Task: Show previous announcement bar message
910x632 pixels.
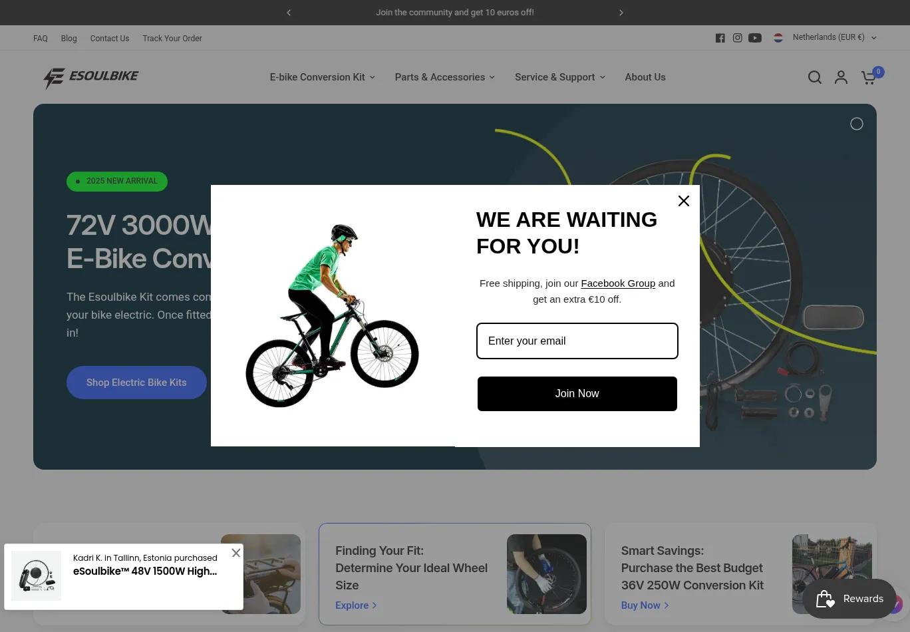Action: pyautogui.click(x=289, y=13)
